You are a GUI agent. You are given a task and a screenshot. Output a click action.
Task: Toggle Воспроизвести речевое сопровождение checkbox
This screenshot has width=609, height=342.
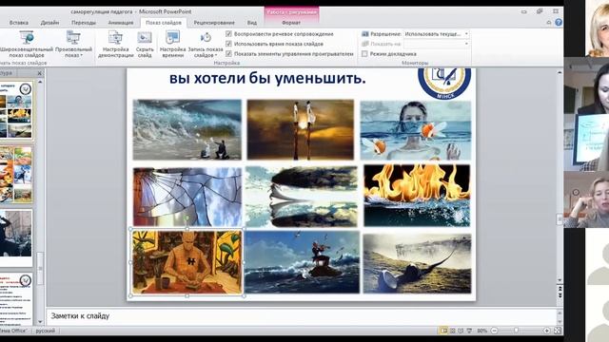pyautogui.click(x=228, y=34)
